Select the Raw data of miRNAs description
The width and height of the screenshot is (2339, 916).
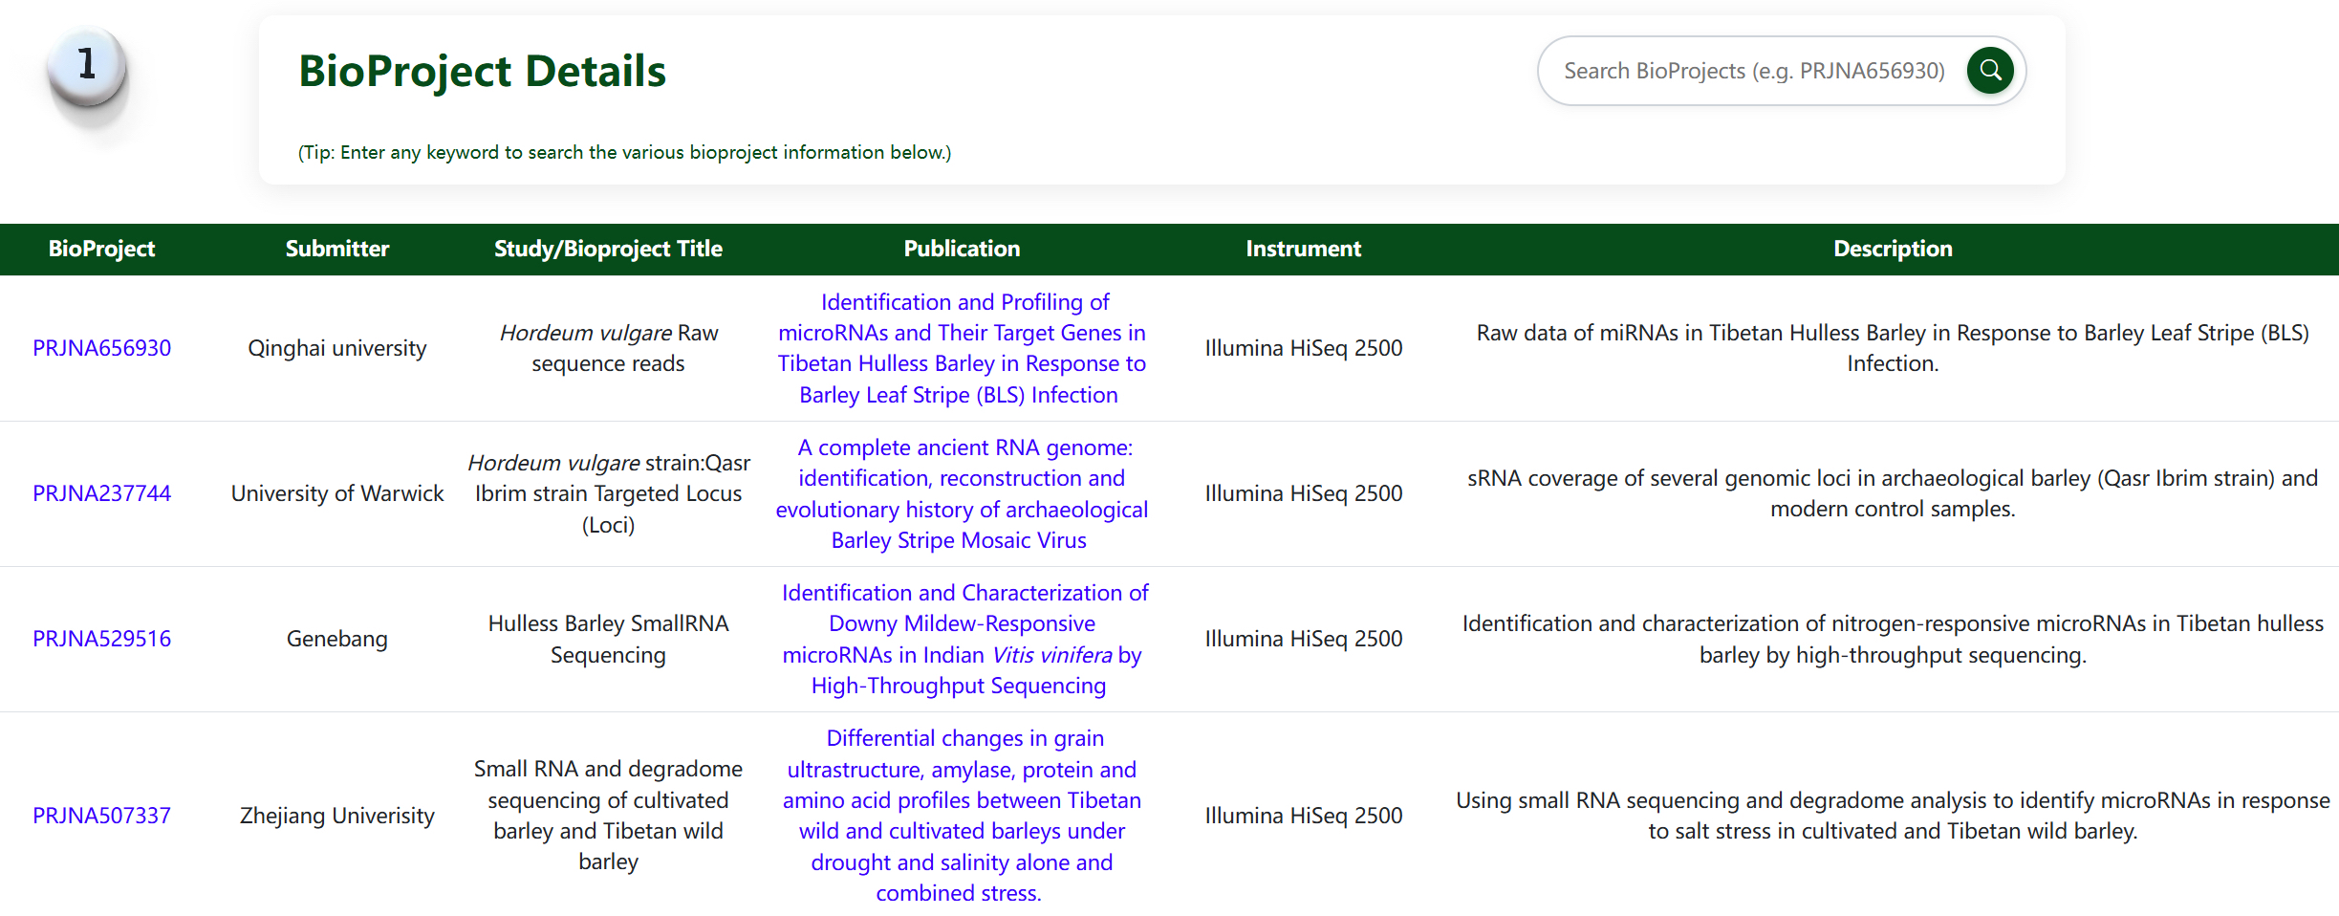tap(1893, 348)
